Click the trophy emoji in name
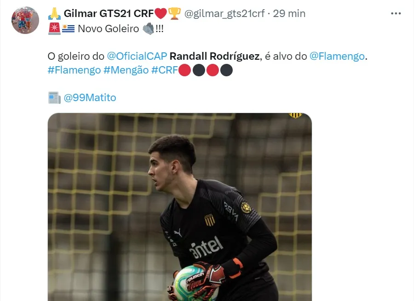The width and height of the screenshot is (418, 301). click(175, 14)
